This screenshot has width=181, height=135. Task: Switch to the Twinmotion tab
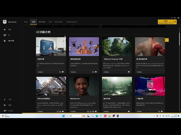pyautogui.click(x=59, y=22)
